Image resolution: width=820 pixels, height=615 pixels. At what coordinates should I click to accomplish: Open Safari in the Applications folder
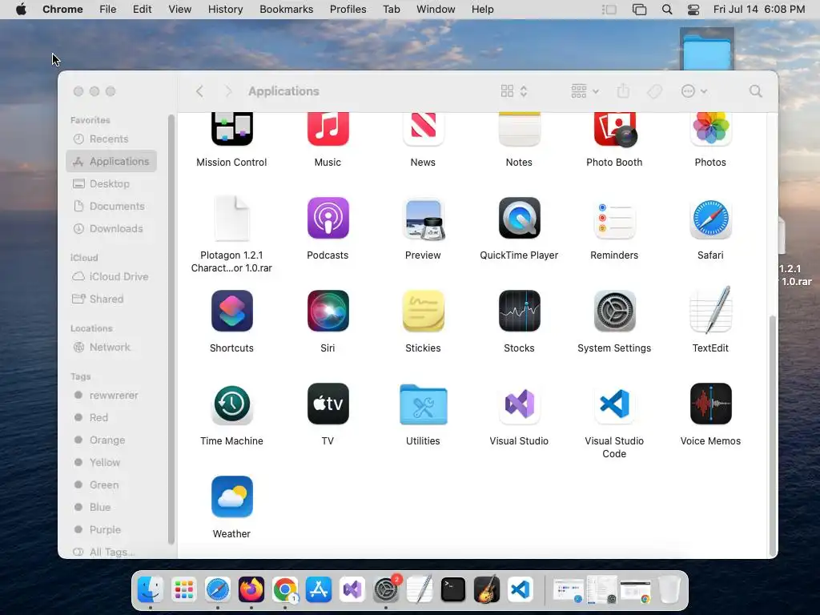710,218
